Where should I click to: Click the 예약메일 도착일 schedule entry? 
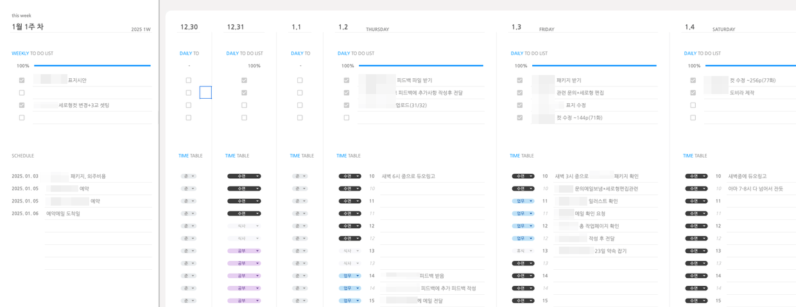(x=63, y=213)
